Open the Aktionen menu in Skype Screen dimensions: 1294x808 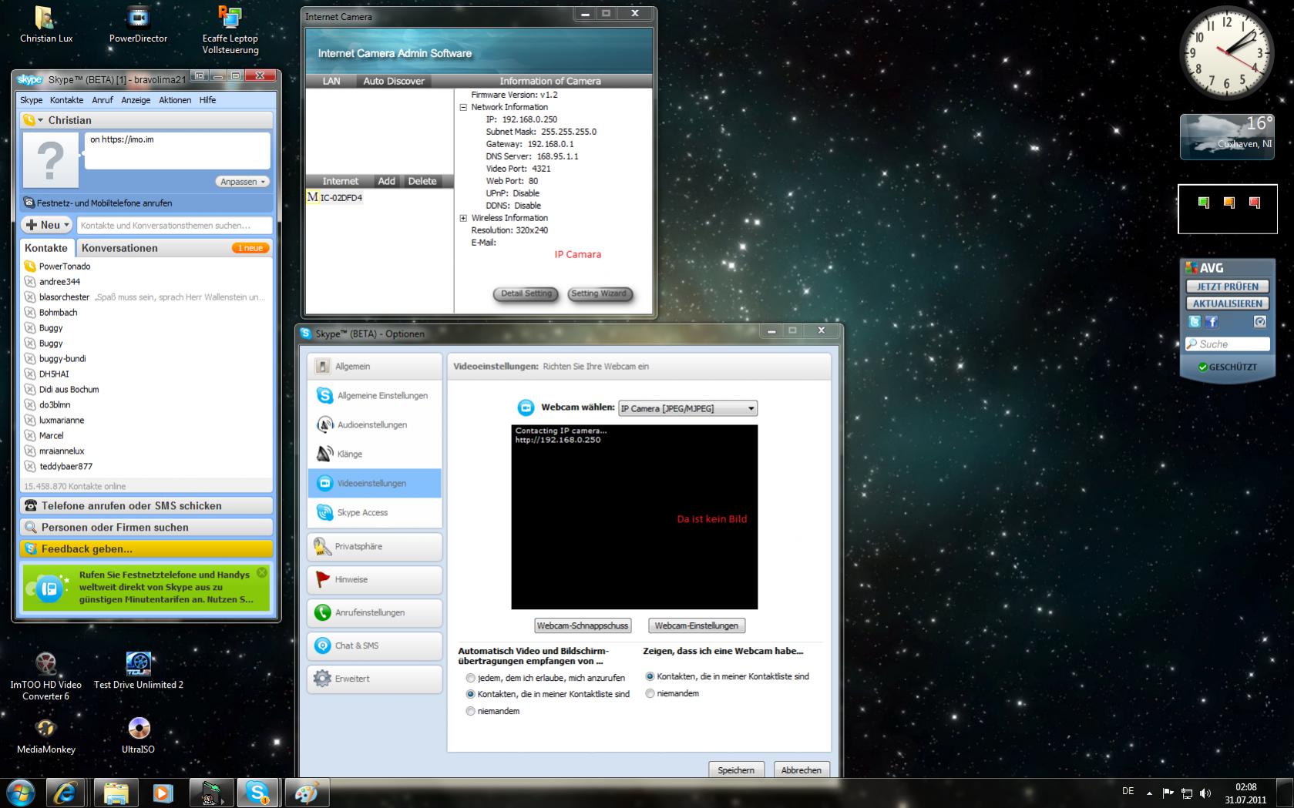coord(175,100)
